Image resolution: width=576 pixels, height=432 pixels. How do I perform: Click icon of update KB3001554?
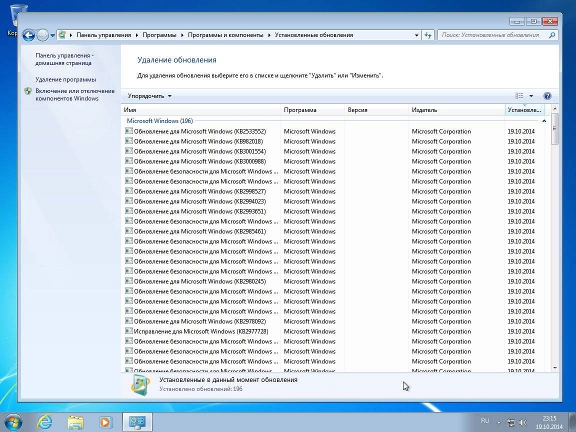click(128, 150)
